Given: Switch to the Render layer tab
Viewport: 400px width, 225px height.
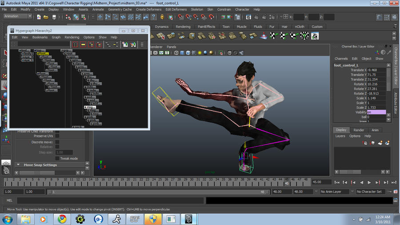Looking at the screenshot, I should [359, 130].
